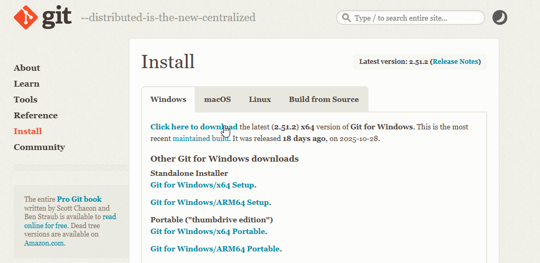Navigate to the Reference section
The image size is (540, 263).
point(35,116)
